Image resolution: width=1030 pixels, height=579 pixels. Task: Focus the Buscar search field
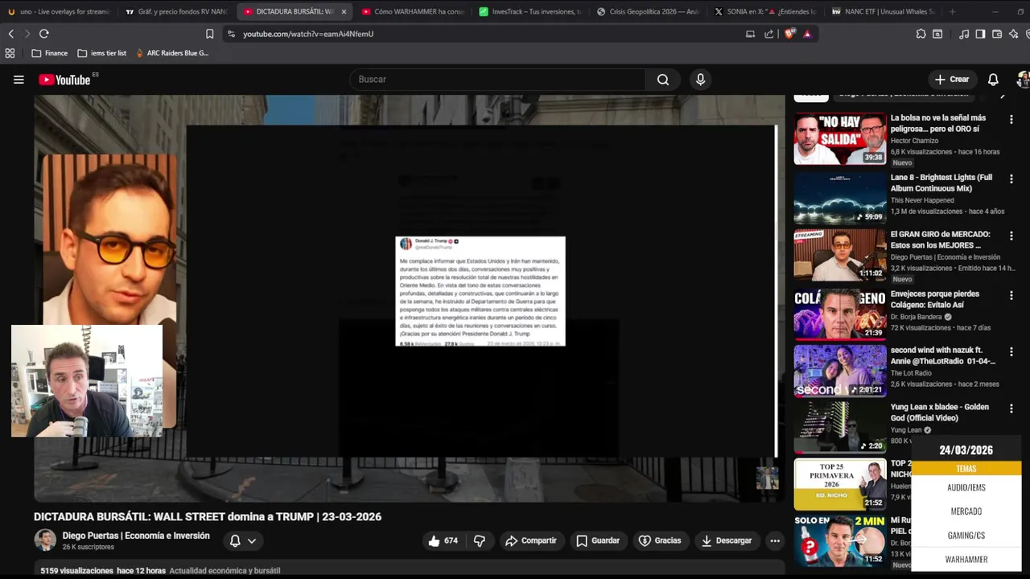(499, 80)
